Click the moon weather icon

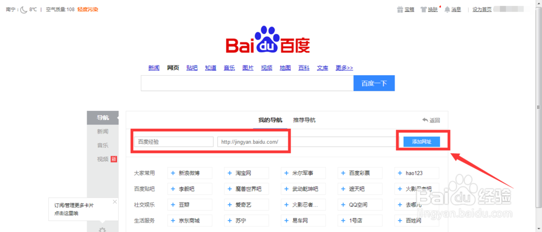point(23,9)
